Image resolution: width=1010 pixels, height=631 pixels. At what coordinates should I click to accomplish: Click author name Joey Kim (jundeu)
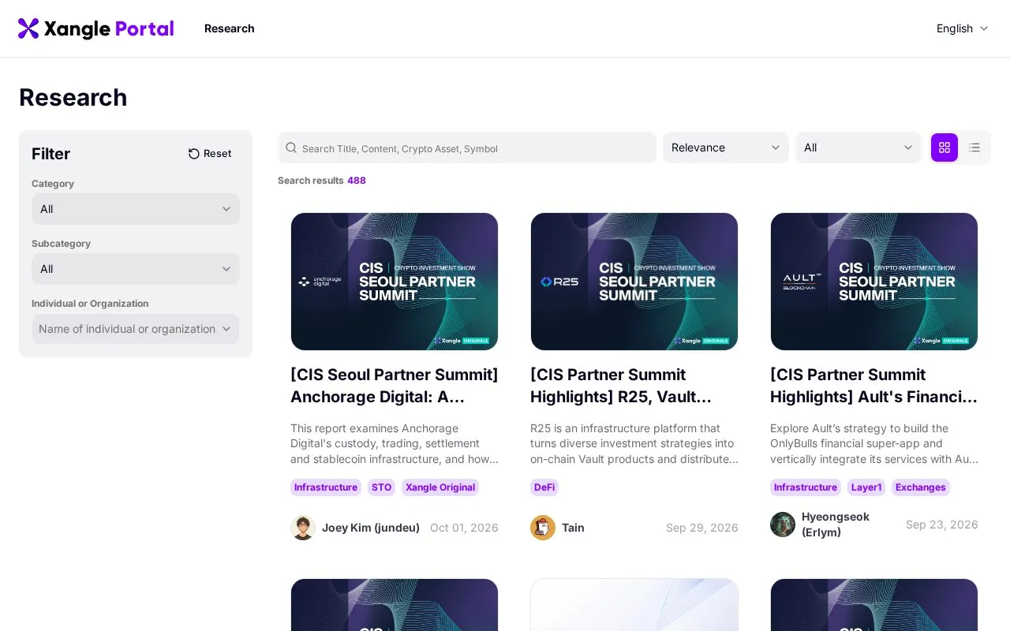tap(371, 528)
